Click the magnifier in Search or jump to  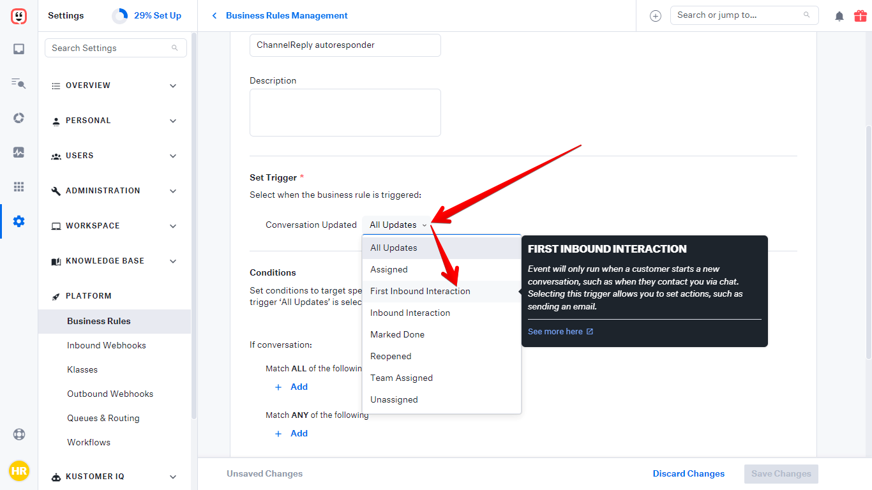coord(807,15)
